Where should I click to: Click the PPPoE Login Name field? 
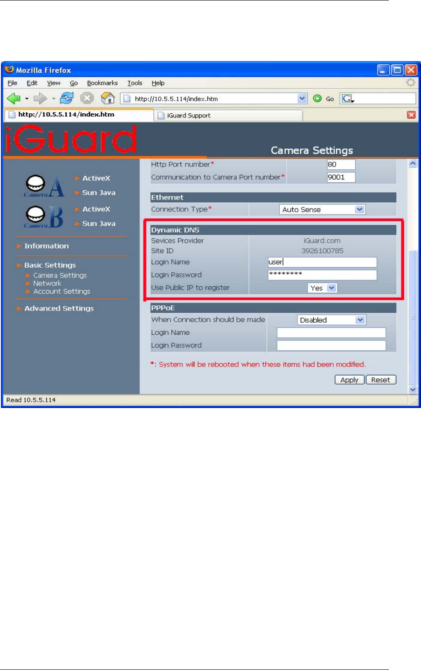331,332
